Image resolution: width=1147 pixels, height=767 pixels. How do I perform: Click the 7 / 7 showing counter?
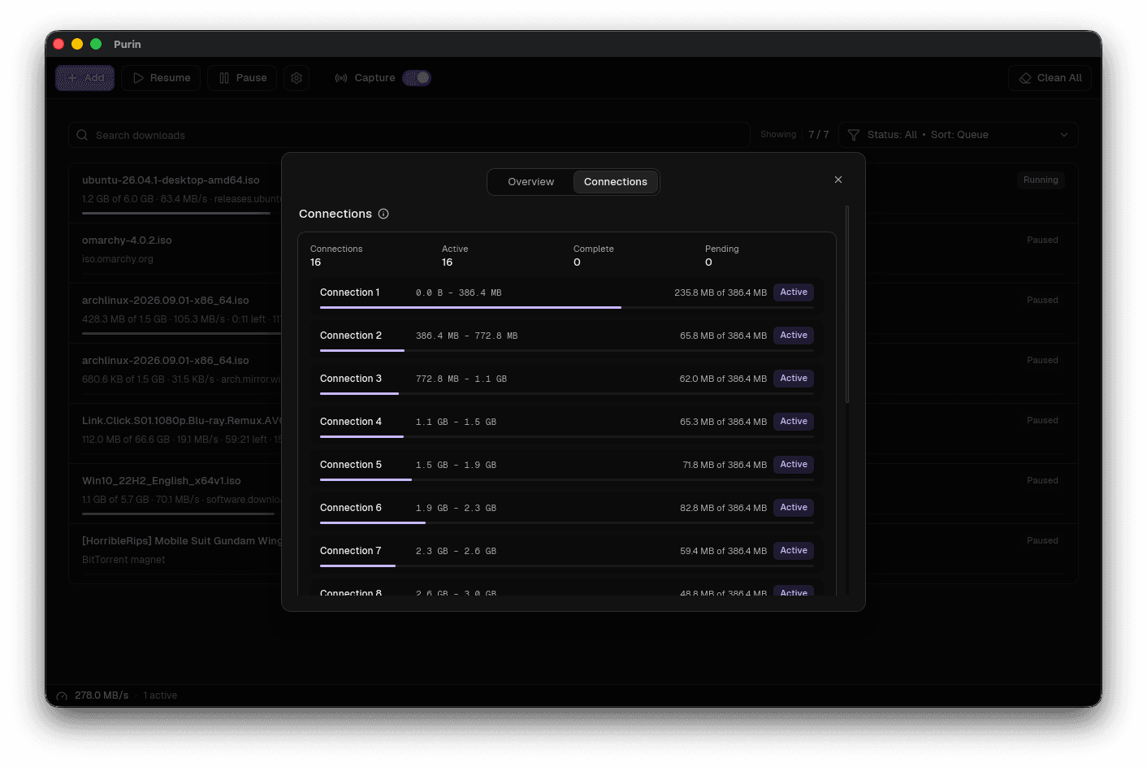[x=819, y=135]
